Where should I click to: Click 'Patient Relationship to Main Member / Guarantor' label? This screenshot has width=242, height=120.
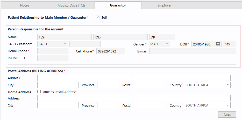pyautogui.click(x=47, y=17)
